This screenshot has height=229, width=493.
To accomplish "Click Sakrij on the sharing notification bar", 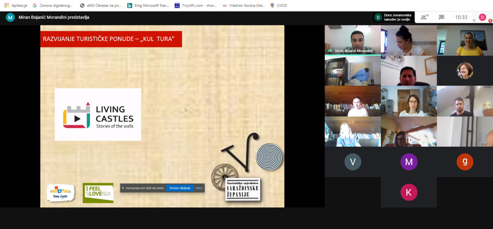I will click(199, 188).
